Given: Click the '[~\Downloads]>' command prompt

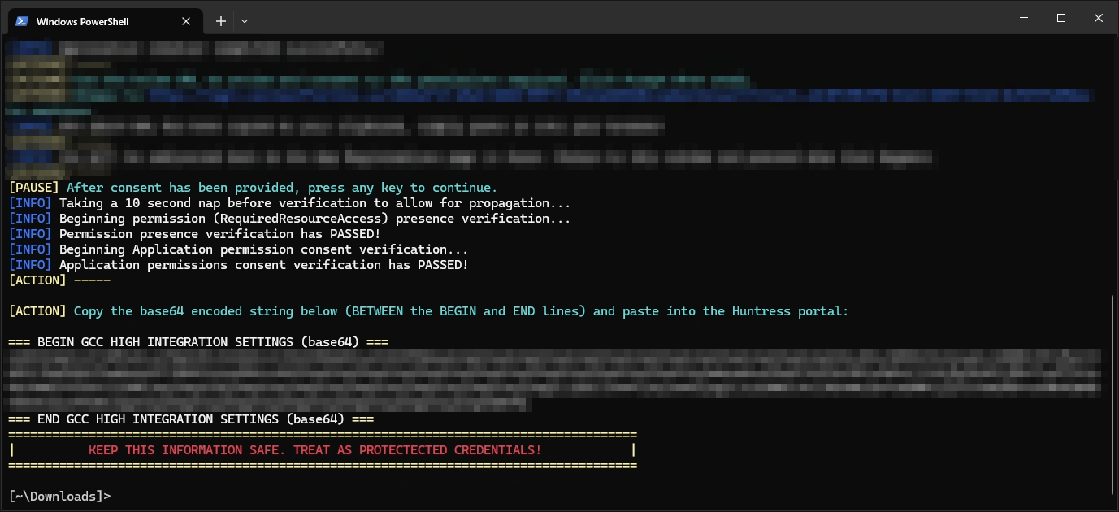Looking at the screenshot, I should coord(59,496).
